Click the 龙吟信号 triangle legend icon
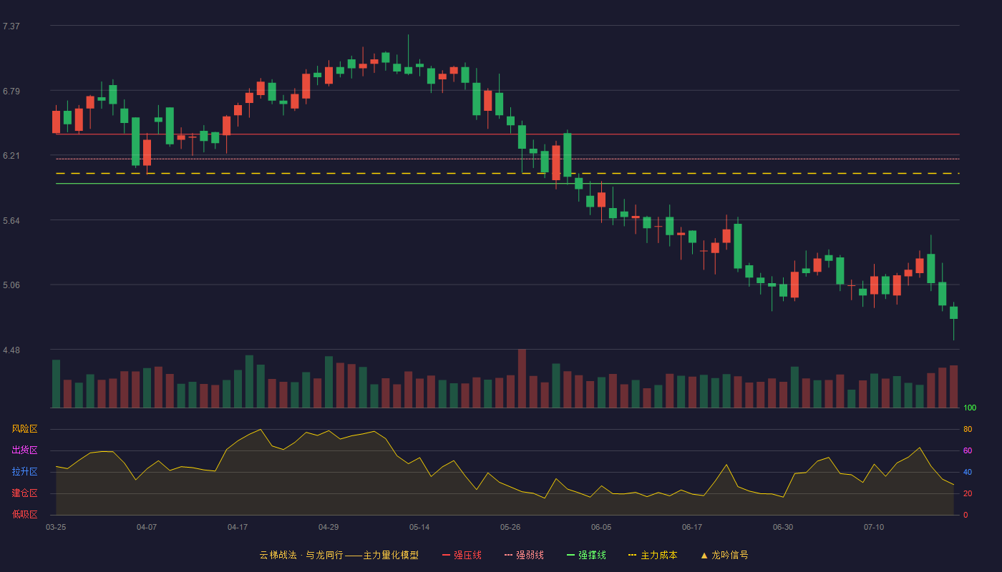Screen dimensions: 1002x572 point(704,555)
